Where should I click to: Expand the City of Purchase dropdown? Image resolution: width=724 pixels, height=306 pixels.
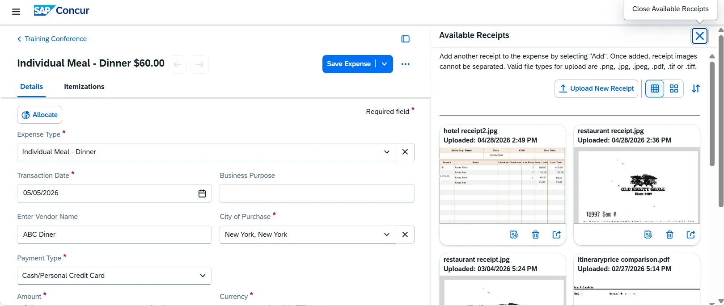tap(387, 235)
